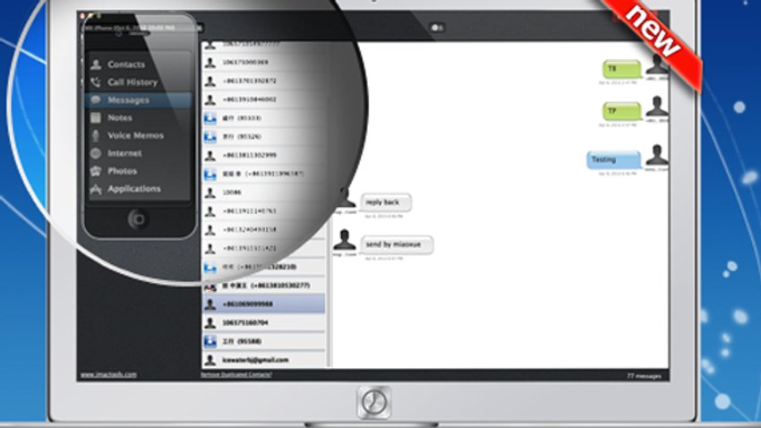
Task: Select the 106575160704 conversation
Action: pos(263,322)
